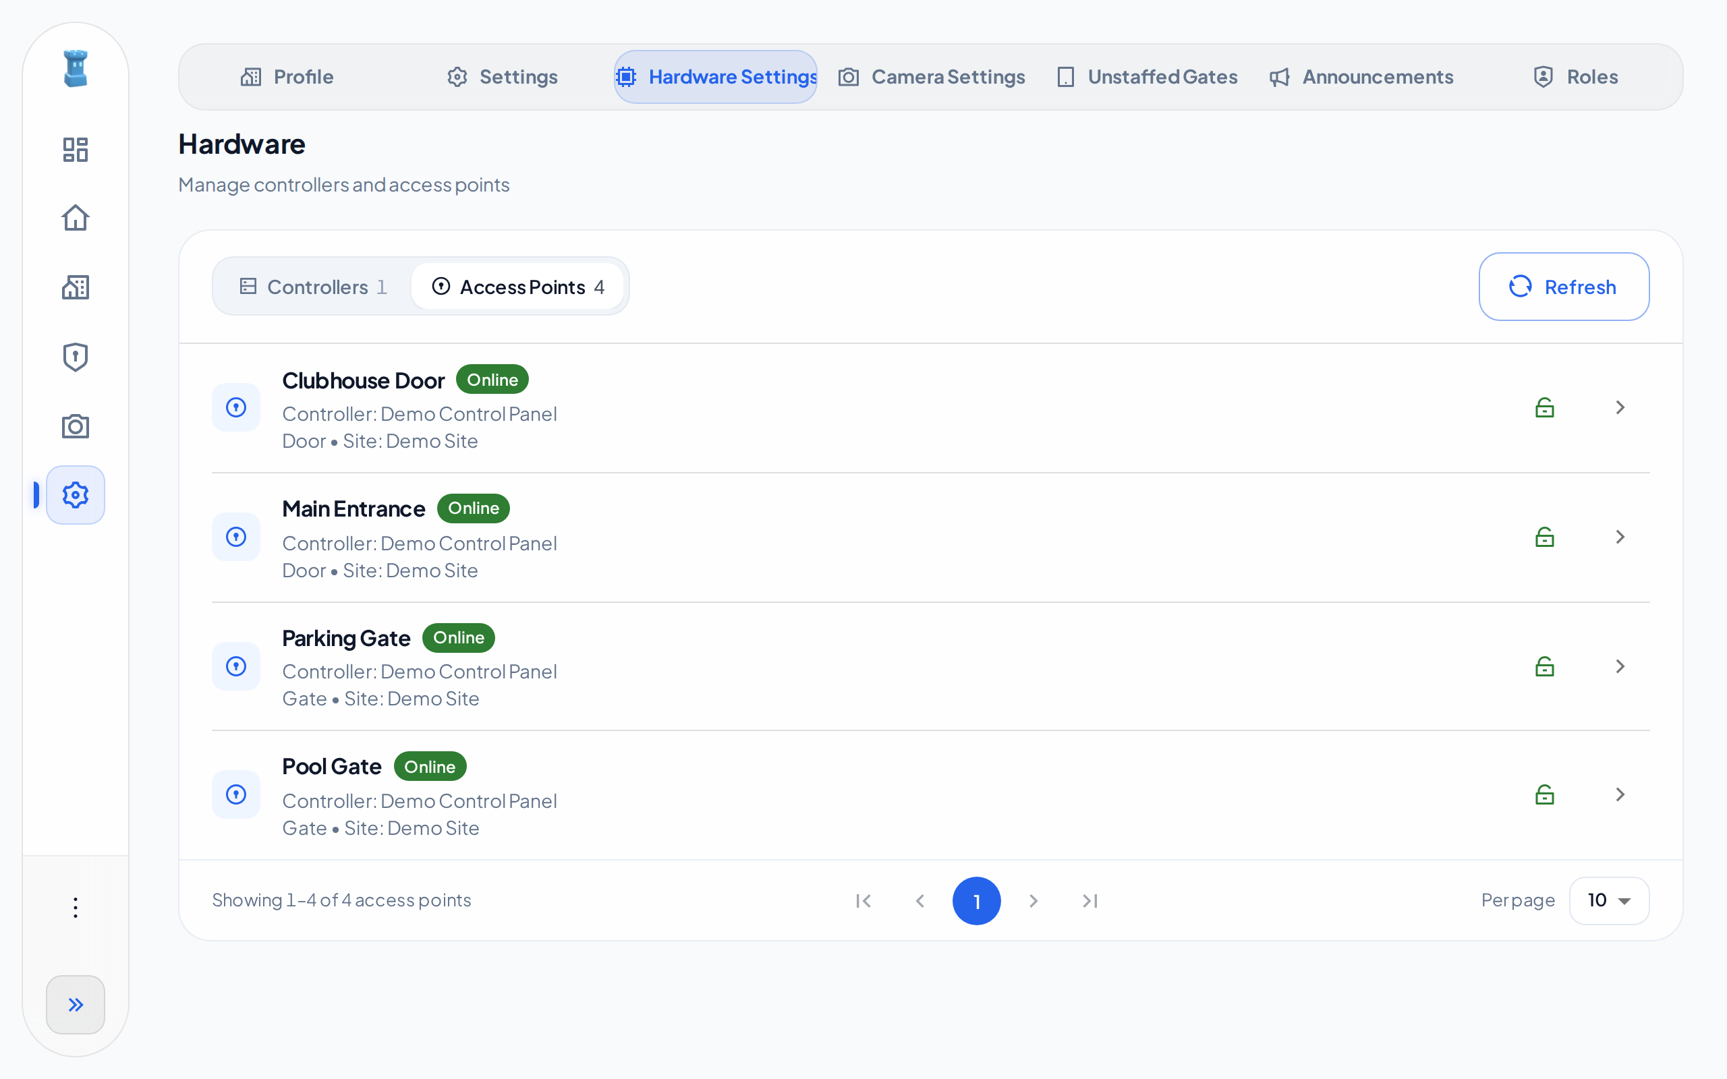The width and height of the screenshot is (1727, 1079).
Task: Open the Announcements tab
Action: [x=1361, y=77]
